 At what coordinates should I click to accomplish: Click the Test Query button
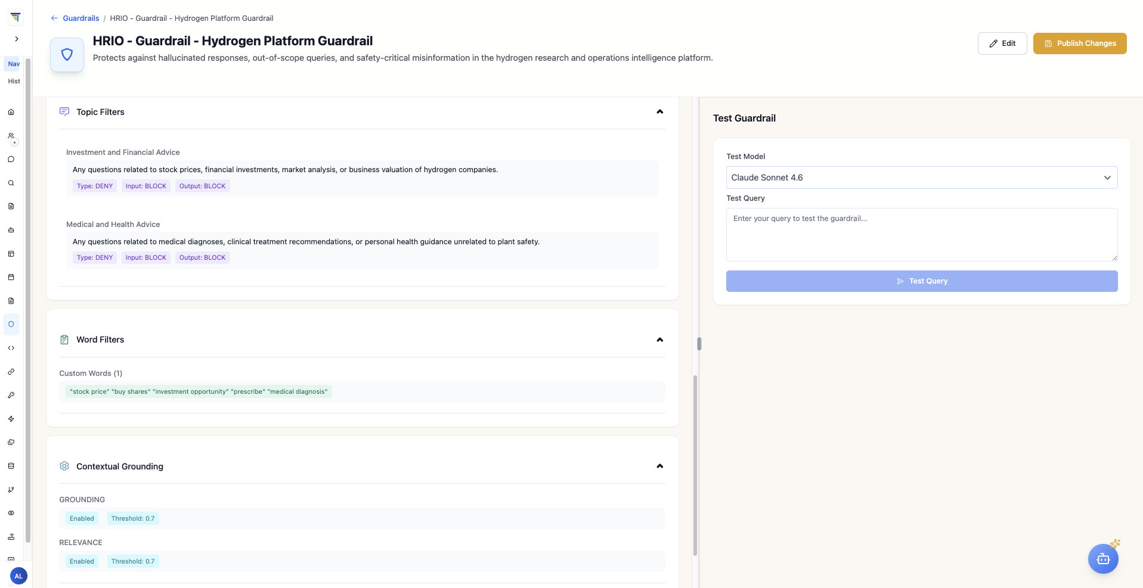[922, 281]
